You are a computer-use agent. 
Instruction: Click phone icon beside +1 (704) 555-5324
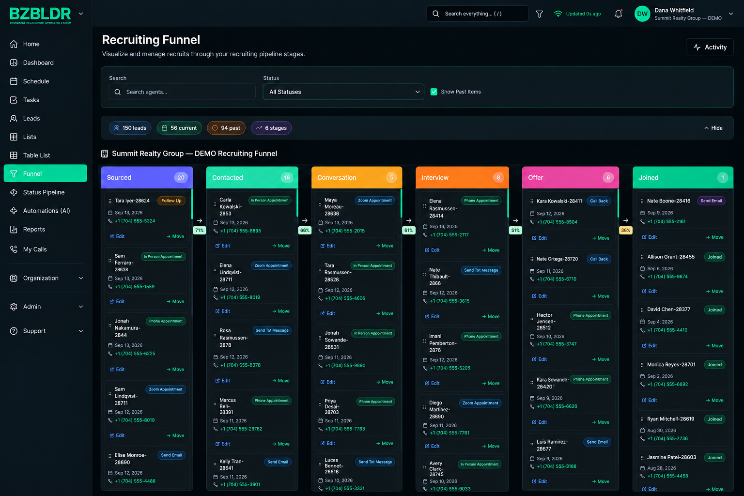tap(110, 221)
